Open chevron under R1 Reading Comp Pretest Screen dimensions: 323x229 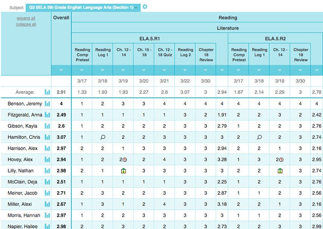(x=82, y=70)
